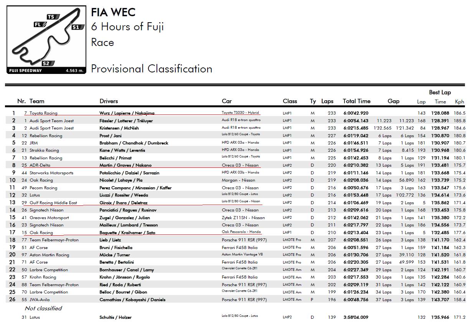
Task: Click the S2 sector marker
Action: pyautogui.click(x=46, y=64)
